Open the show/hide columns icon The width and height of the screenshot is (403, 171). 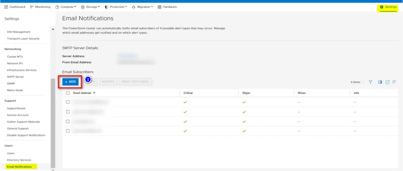pos(380,82)
